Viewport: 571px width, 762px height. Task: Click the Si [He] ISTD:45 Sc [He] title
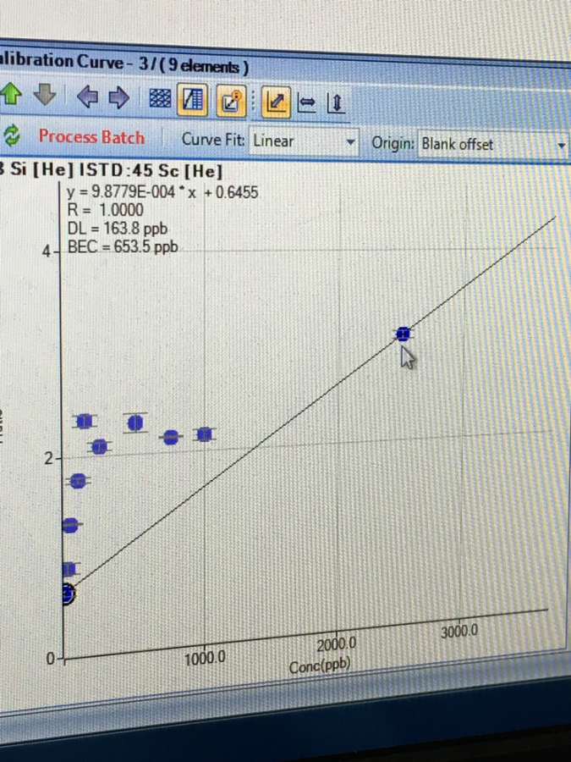tap(111, 170)
